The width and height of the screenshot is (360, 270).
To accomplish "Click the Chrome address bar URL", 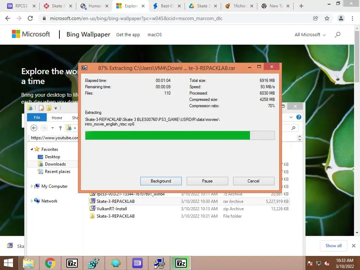I will (x=136, y=18).
